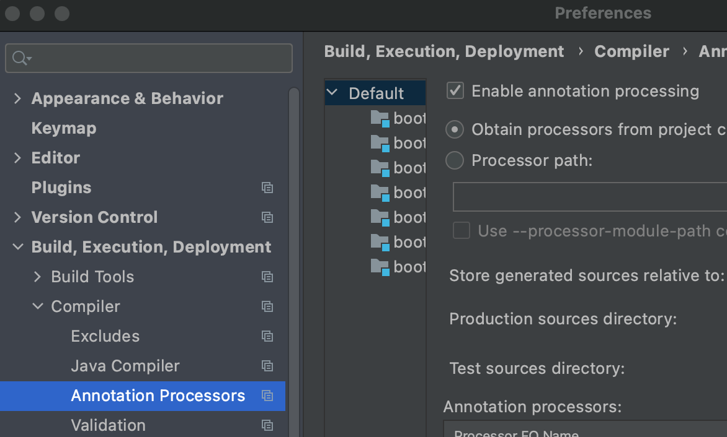This screenshot has height=437, width=727.
Task: Click Build, Execution, Deployment breadcrumb
Action: [444, 51]
